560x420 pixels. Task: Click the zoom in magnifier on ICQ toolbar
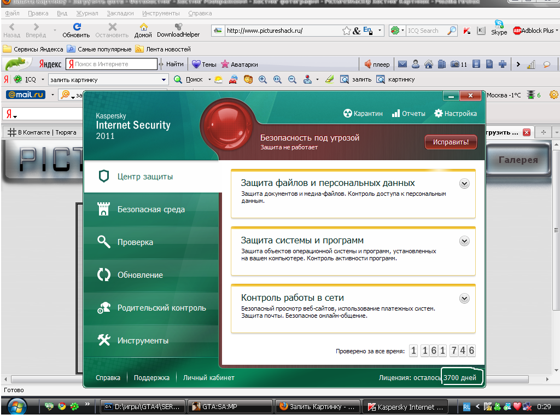(263, 79)
